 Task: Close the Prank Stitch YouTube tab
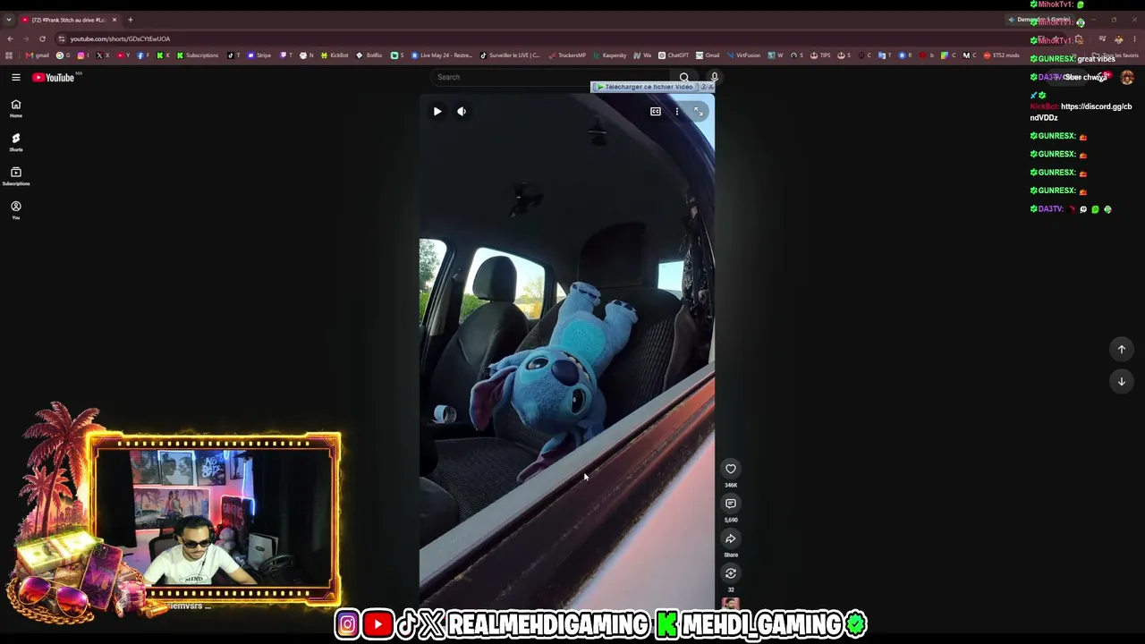(x=114, y=20)
